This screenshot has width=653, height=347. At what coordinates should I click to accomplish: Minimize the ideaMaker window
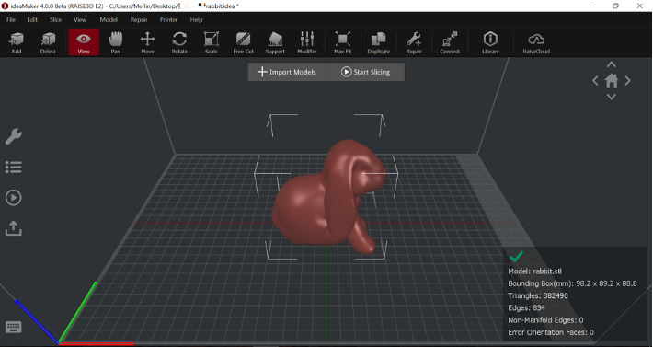click(x=592, y=6)
